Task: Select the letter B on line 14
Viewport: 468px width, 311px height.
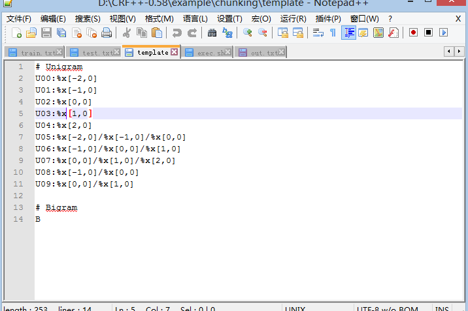Action: point(38,219)
